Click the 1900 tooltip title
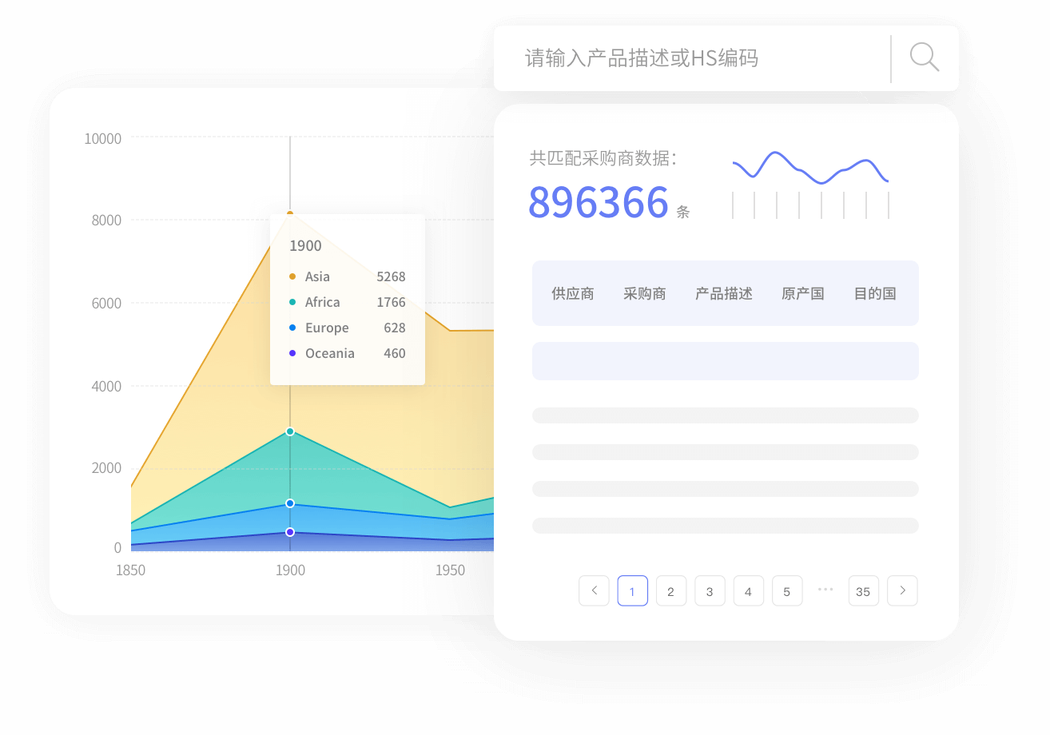The height and width of the screenshot is (735, 1050). pos(305,245)
